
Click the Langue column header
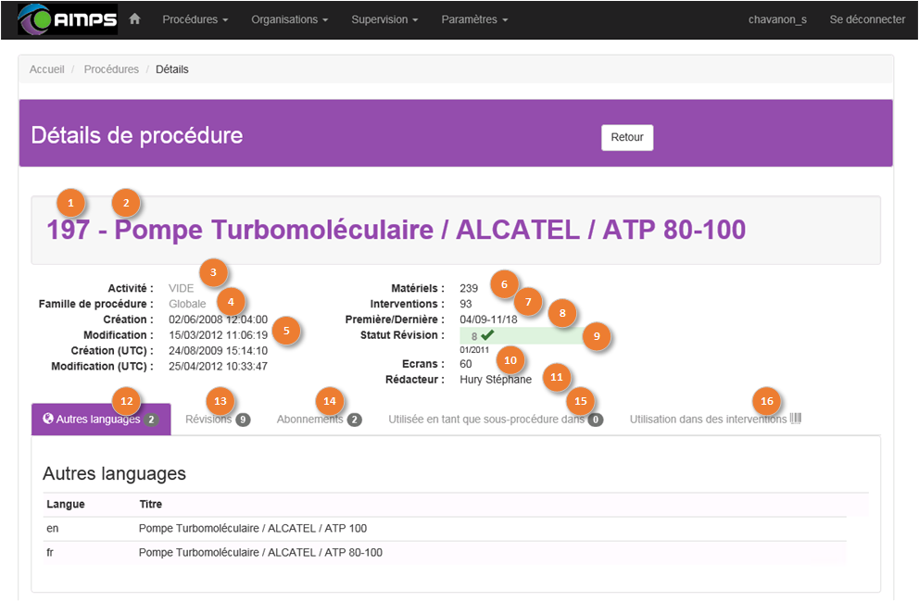[66, 504]
